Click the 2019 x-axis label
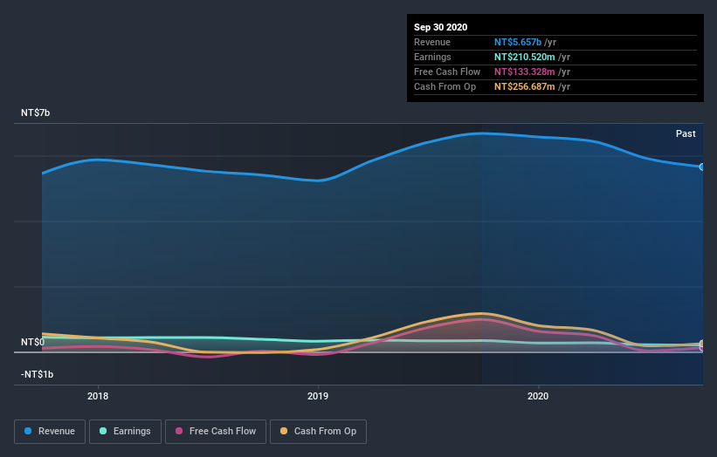Image resolution: width=717 pixels, height=457 pixels. point(318,396)
